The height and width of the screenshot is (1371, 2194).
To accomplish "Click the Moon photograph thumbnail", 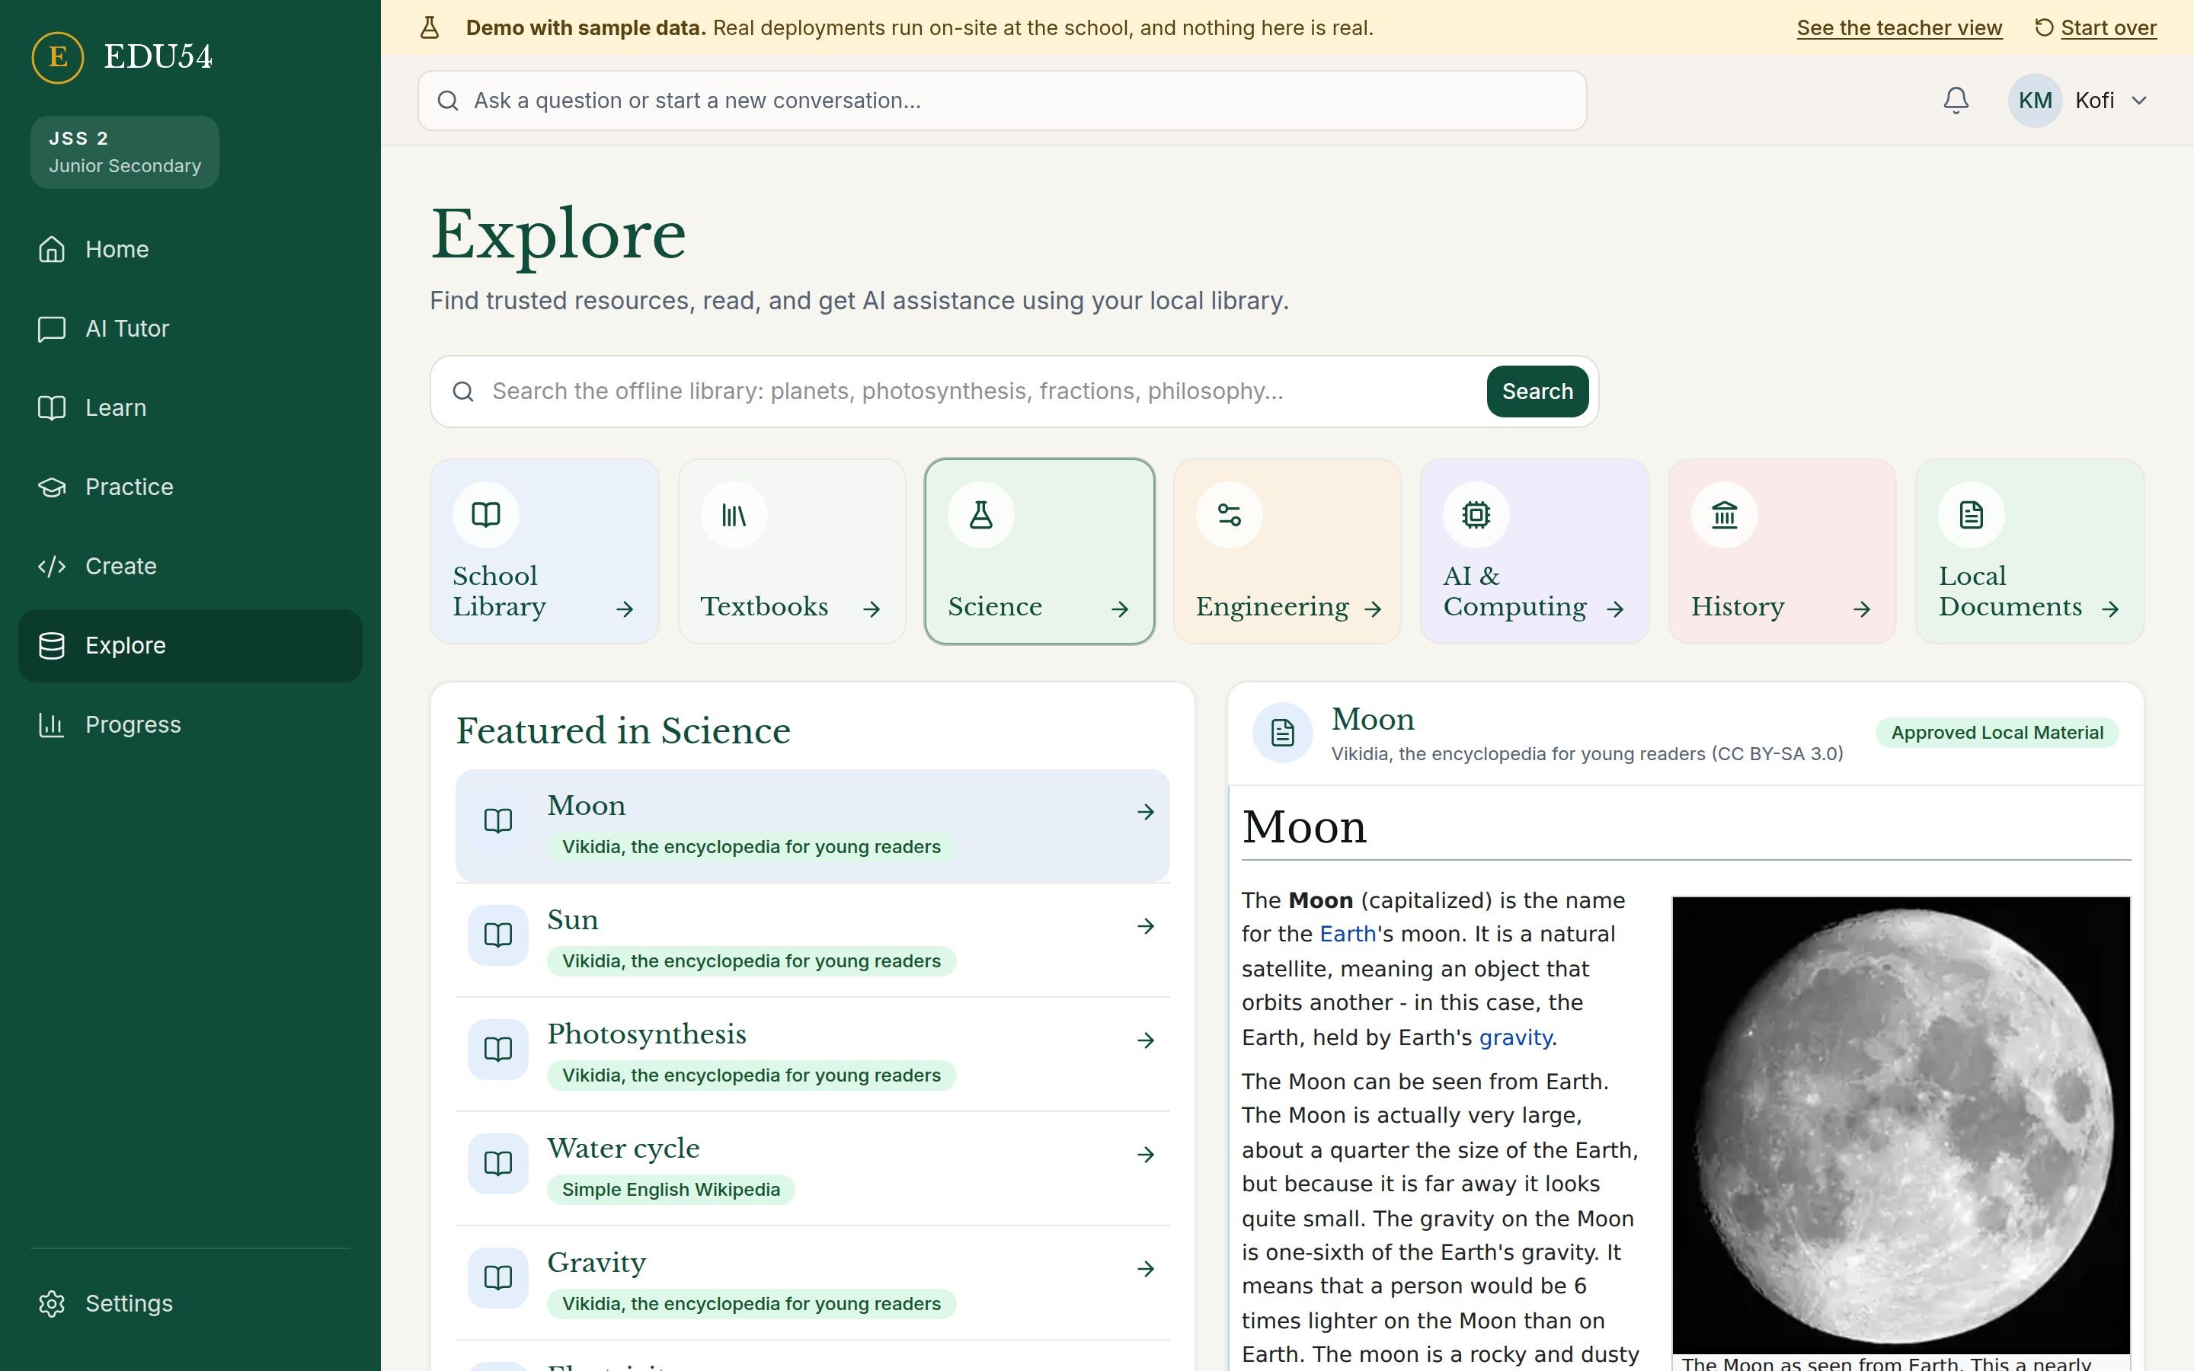I will [1900, 1124].
